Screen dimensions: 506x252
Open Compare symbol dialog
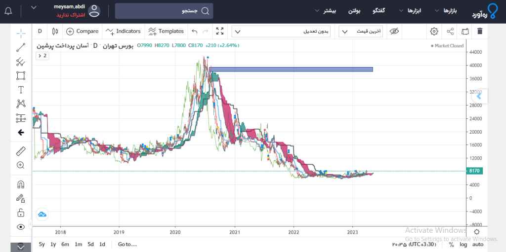83,31
